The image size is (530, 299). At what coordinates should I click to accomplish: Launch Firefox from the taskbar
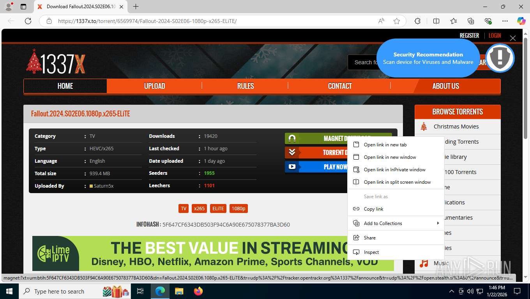click(198, 291)
